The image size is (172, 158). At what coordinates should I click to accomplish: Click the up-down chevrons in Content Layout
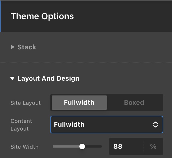tap(156, 125)
